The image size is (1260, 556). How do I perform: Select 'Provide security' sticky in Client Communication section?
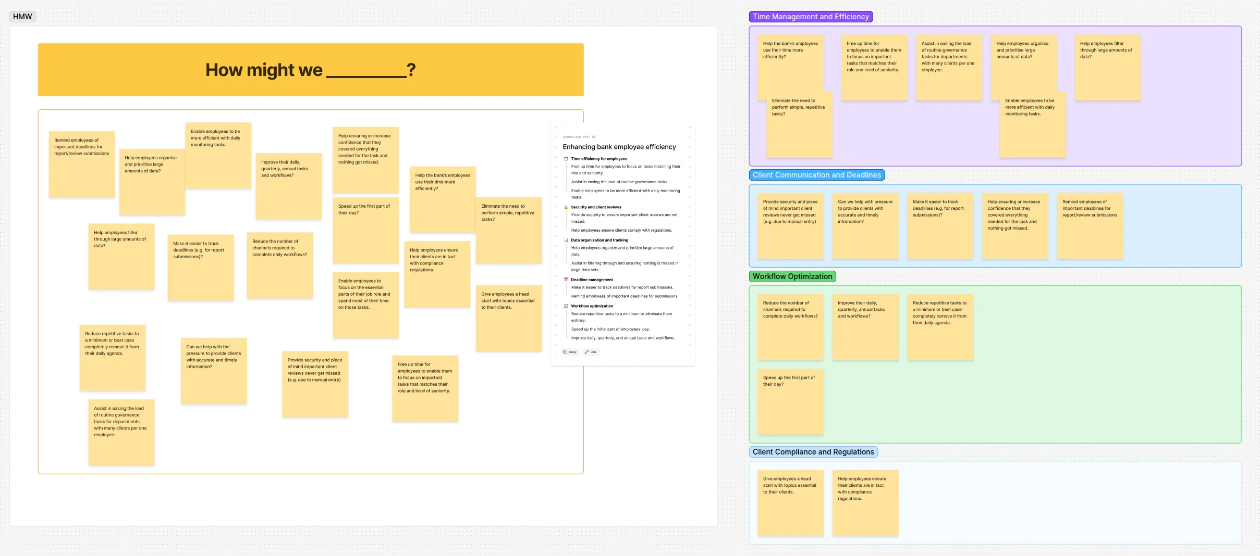[790, 226]
